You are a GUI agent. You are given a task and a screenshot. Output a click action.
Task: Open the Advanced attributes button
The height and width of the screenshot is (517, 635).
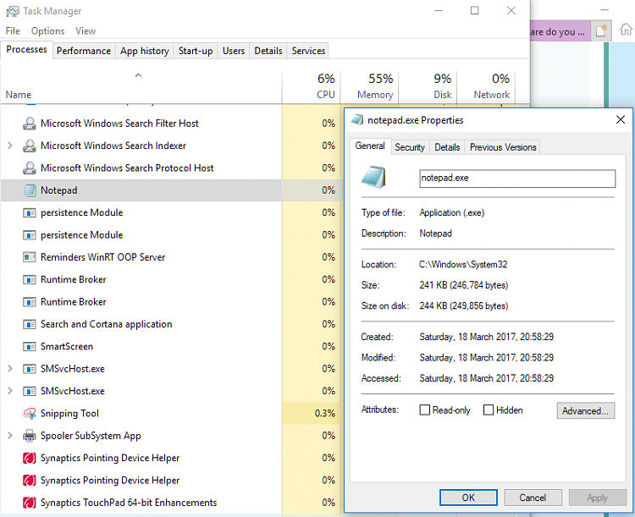[x=585, y=411]
